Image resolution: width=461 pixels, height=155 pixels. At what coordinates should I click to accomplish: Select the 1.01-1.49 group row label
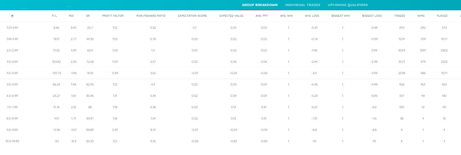click(12, 27)
